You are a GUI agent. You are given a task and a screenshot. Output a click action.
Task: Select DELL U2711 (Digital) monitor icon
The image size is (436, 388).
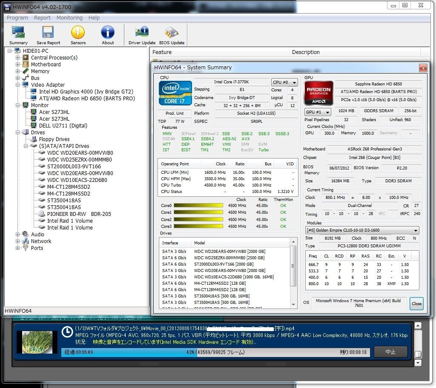(34, 125)
